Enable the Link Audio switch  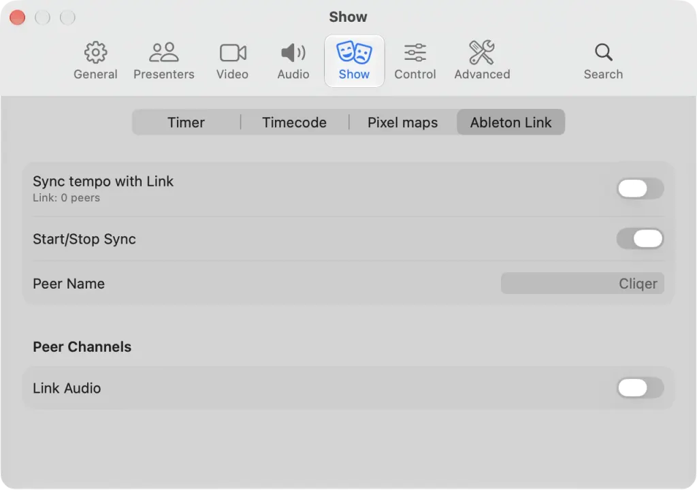640,388
